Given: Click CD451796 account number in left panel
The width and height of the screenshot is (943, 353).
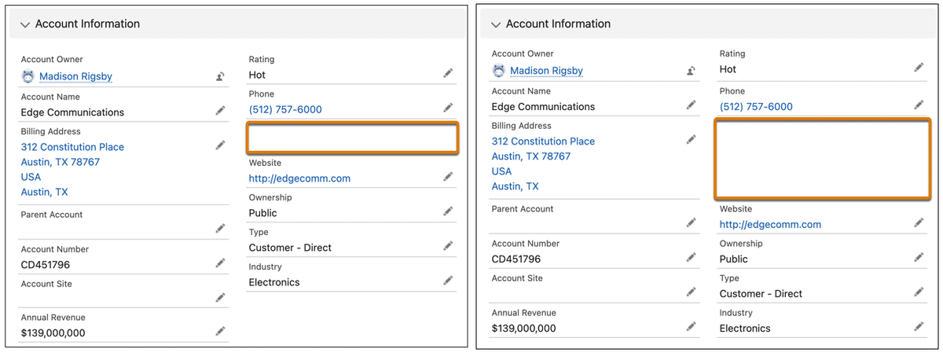Looking at the screenshot, I should point(46,265).
